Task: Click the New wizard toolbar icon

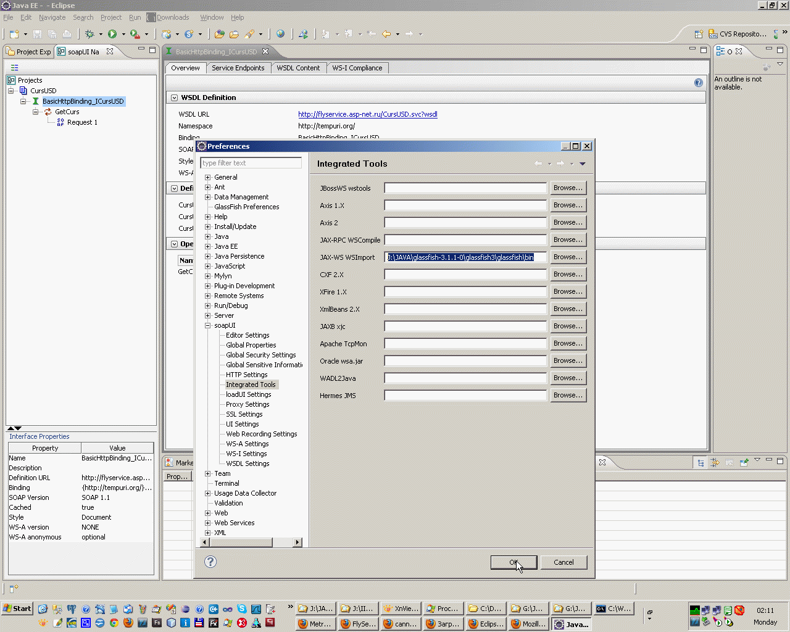Action: [14, 35]
